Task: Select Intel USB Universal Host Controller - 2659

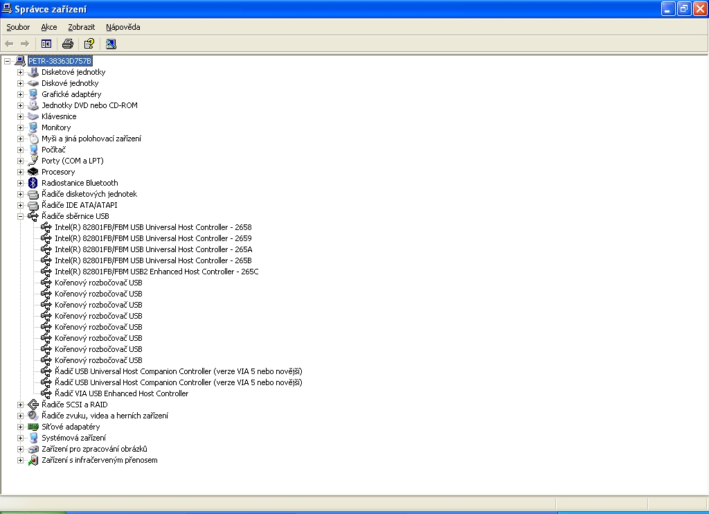Action: 153,238
